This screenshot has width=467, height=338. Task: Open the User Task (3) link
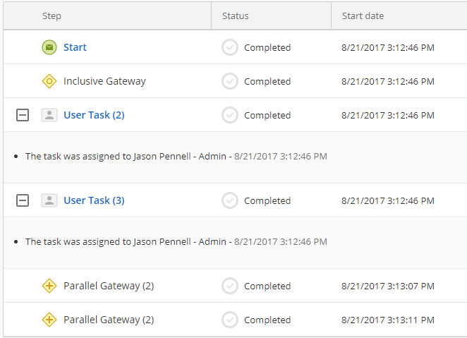click(94, 200)
